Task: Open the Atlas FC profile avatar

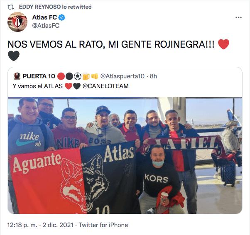Action: (x=17, y=22)
